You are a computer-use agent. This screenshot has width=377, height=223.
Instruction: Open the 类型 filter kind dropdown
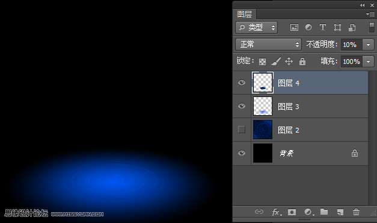257,28
